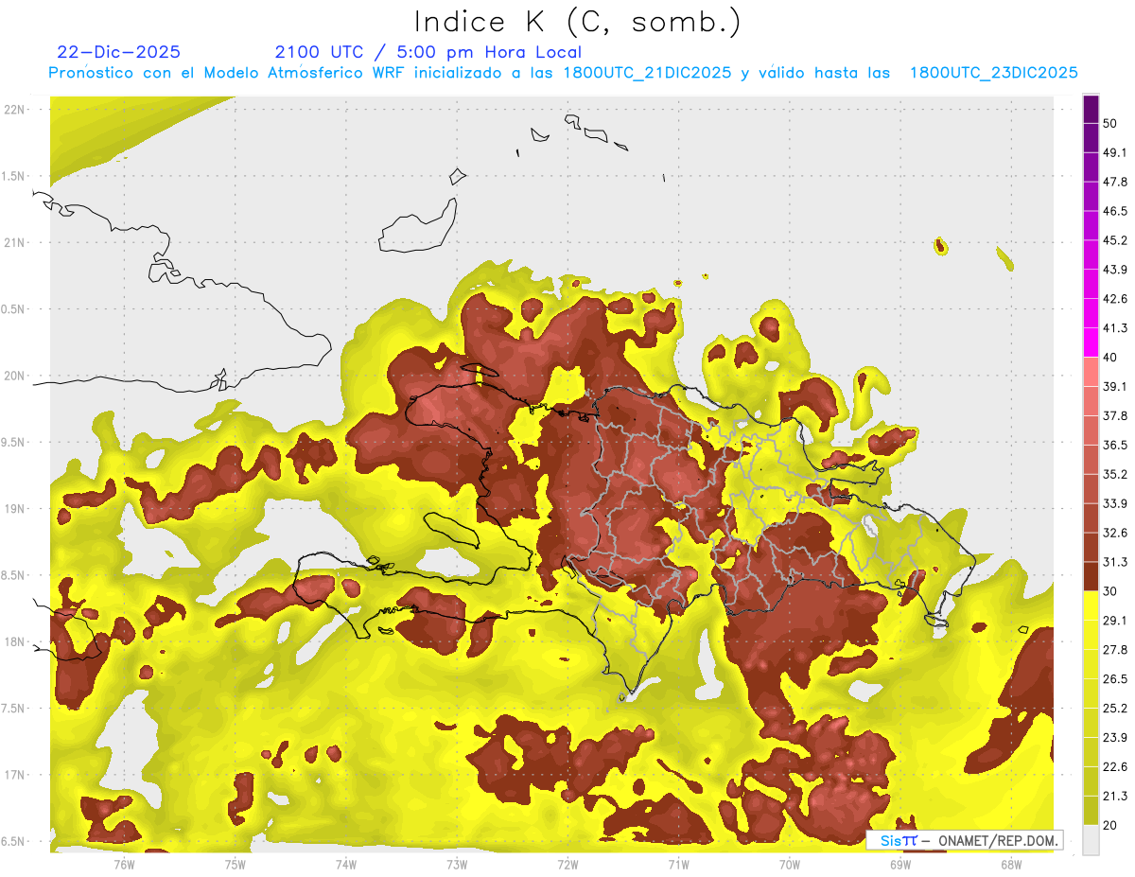Click the legend value "31.3"

click(x=1115, y=562)
